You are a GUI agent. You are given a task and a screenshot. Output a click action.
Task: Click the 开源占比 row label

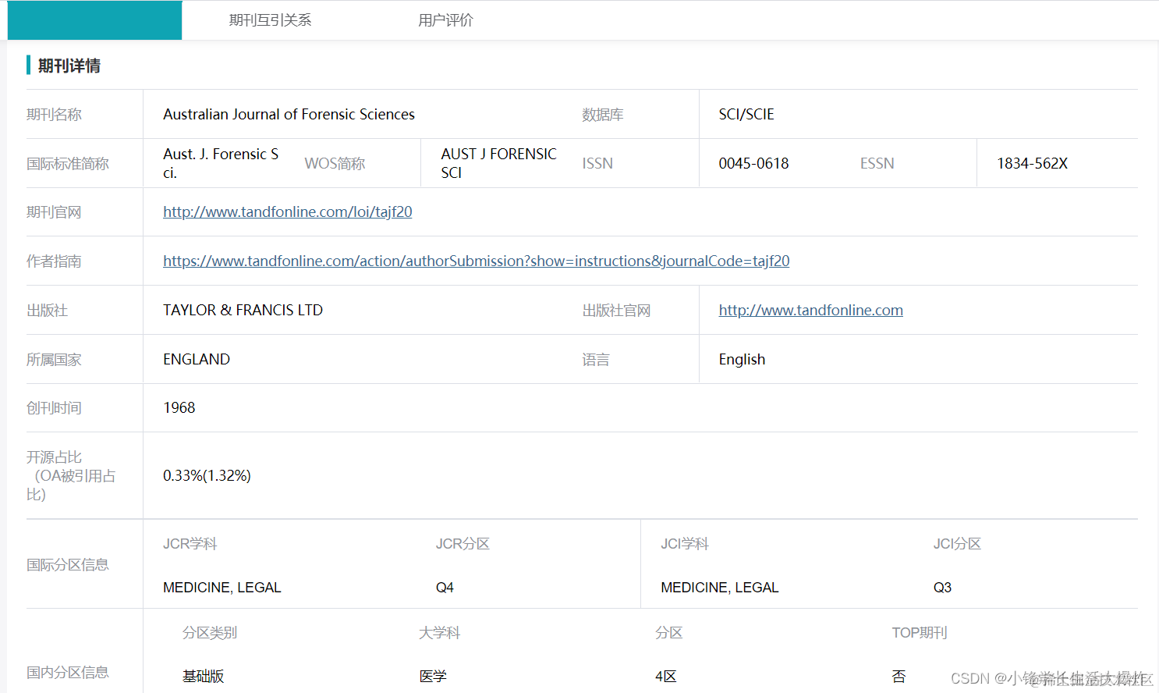pyautogui.click(x=71, y=475)
